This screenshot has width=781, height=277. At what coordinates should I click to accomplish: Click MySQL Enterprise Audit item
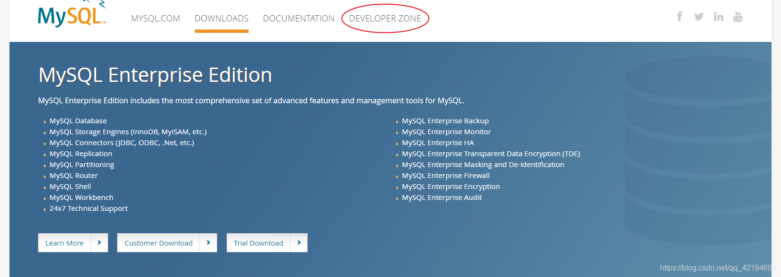442,198
